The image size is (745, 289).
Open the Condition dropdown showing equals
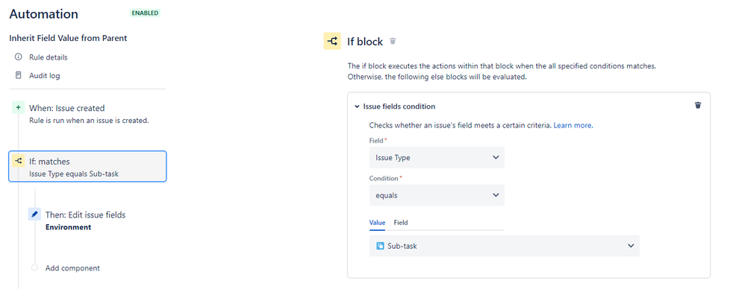click(437, 194)
